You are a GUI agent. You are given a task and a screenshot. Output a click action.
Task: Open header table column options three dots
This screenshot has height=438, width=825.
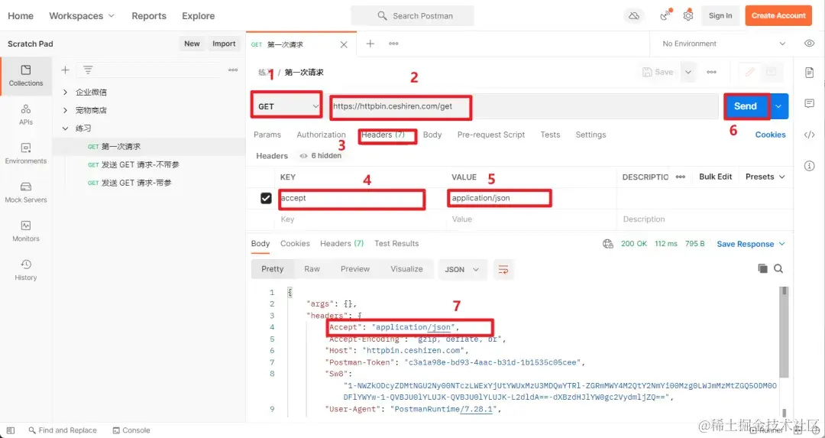(681, 177)
